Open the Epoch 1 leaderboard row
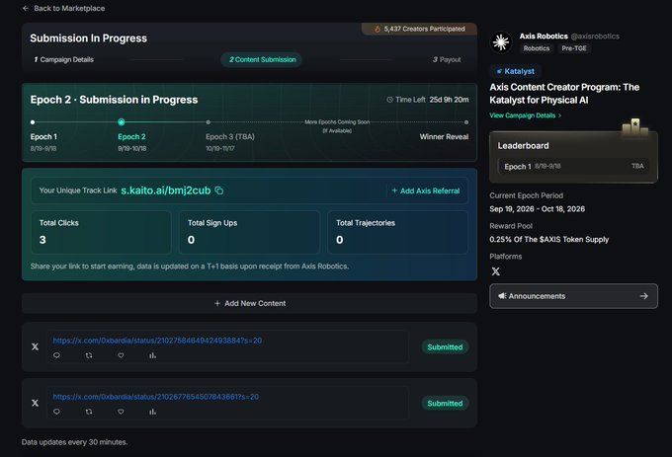The height and width of the screenshot is (457, 672). click(573, 166)
